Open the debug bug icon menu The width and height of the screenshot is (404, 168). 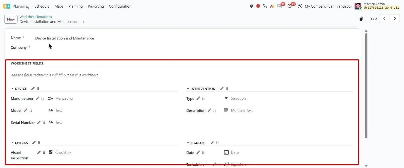[x=251, y=6]
